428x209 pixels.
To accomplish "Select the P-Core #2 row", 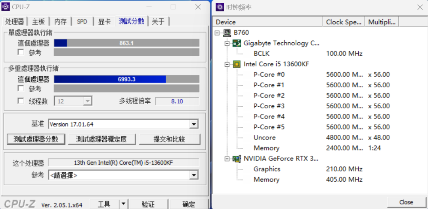I will (x=269, y=96).
